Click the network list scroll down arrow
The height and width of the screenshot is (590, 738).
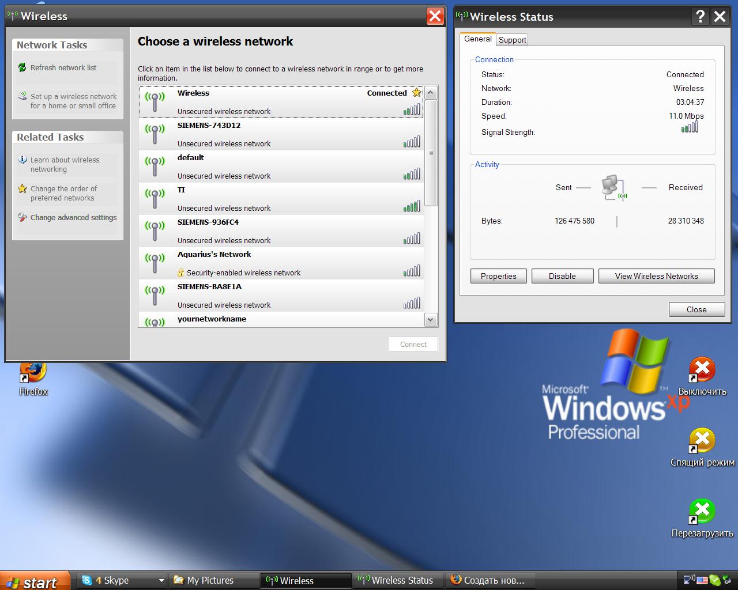(431, 319)
